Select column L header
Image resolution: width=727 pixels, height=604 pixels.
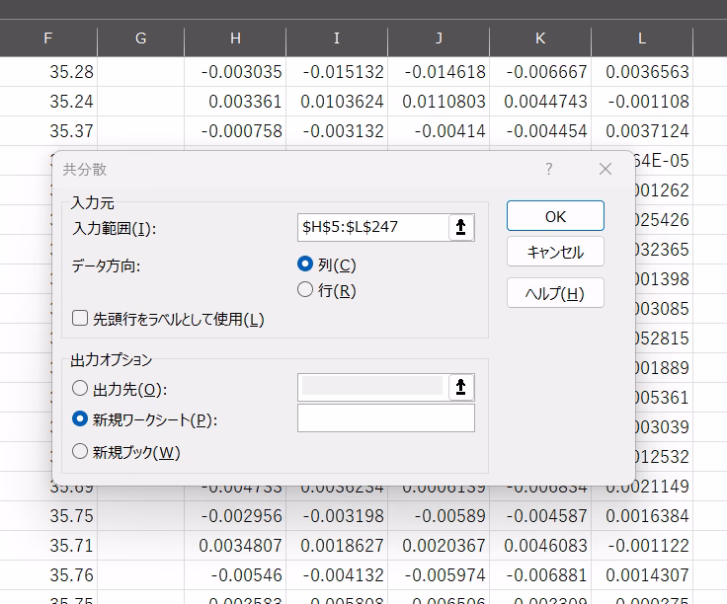click(642, 38)
